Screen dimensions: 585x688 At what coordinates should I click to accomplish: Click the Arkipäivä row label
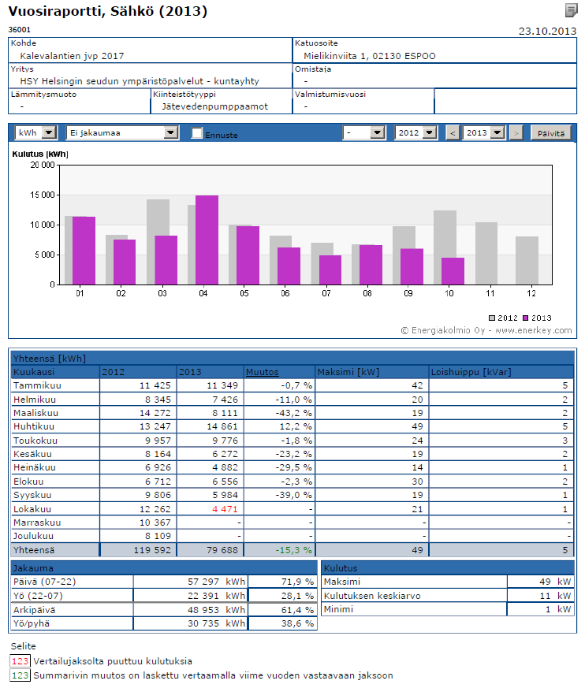coord(34,610)
